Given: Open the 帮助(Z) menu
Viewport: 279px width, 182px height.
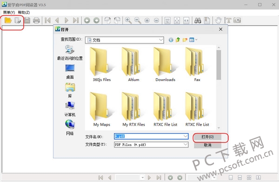Looking at the screenshot, I should [x=24, y=12].
